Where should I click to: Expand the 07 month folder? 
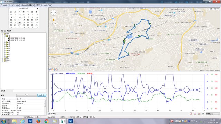pyautogui.click(x=5, y=44)
